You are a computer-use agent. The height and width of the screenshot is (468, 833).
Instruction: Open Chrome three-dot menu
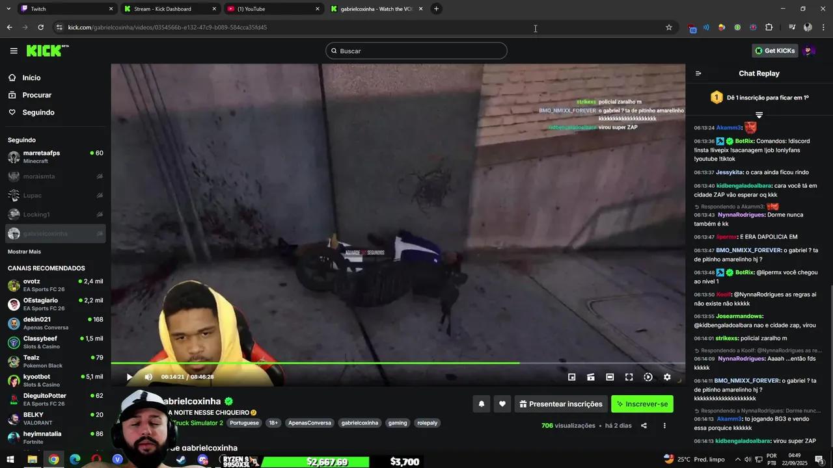point(823,27)
